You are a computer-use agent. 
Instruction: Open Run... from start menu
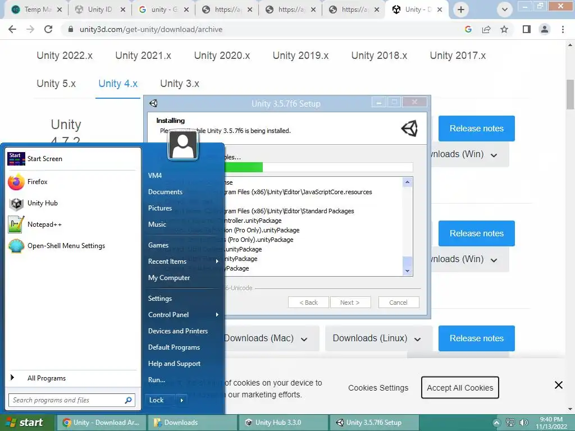click(x=157, y=380)
